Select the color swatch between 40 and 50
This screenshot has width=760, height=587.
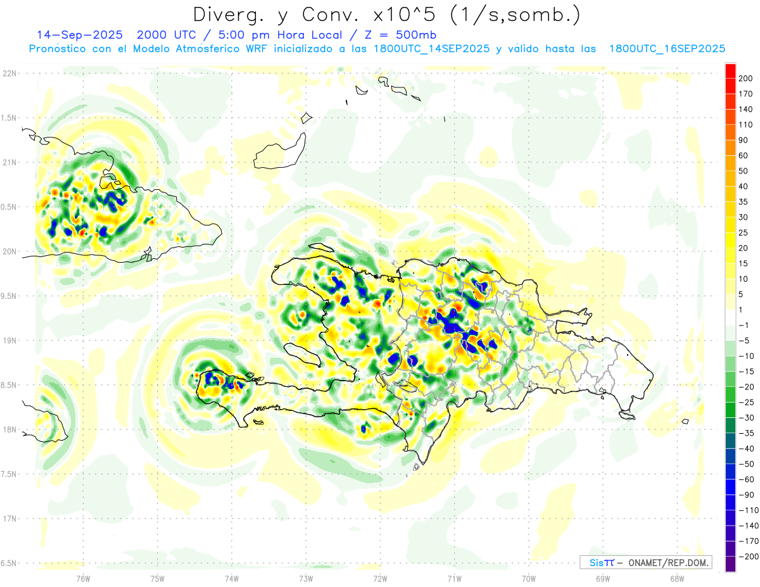[x=730, y=179]
